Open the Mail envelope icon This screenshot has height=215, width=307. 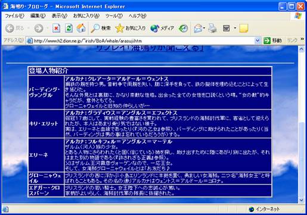pos(198,29)
